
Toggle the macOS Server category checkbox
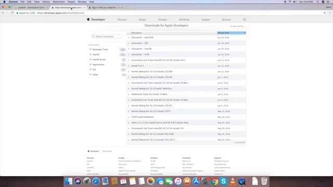(91, 60)
